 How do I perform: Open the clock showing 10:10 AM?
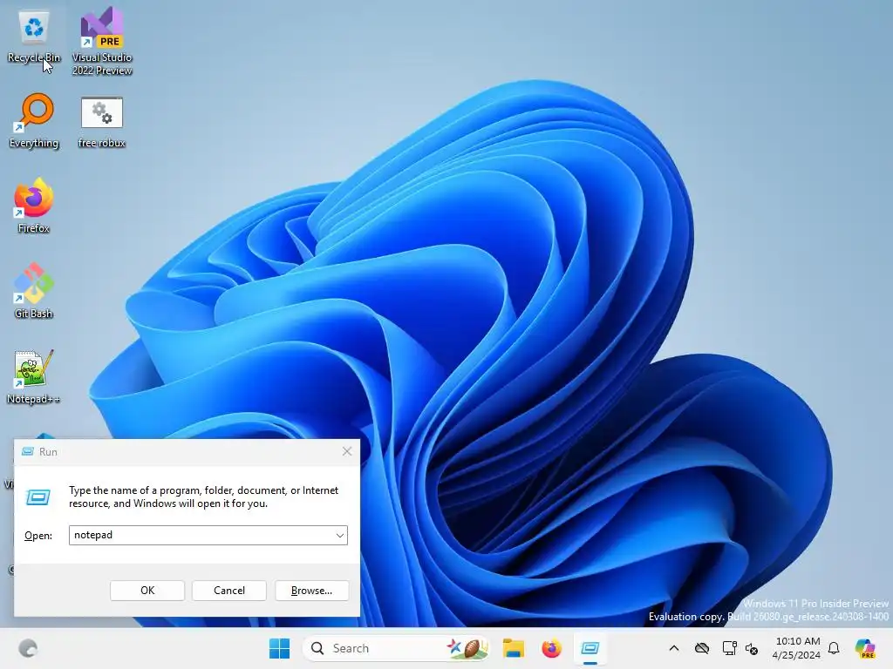pyautogui.click(x=797, y=648)
